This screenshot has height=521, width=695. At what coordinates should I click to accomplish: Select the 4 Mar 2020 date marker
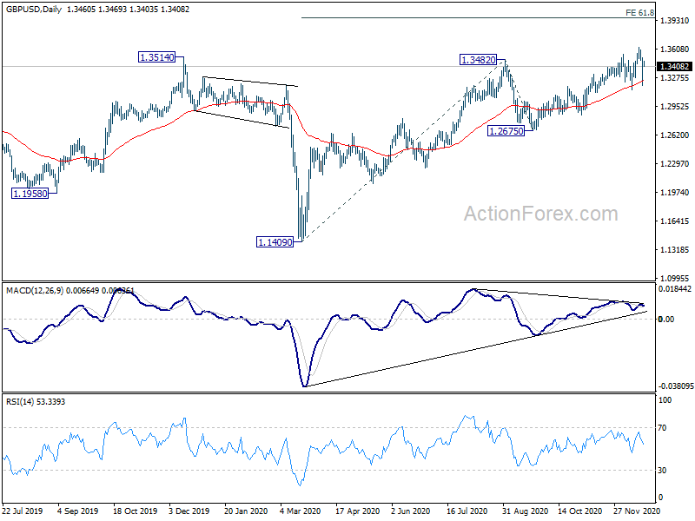click(x=301, y=511)
